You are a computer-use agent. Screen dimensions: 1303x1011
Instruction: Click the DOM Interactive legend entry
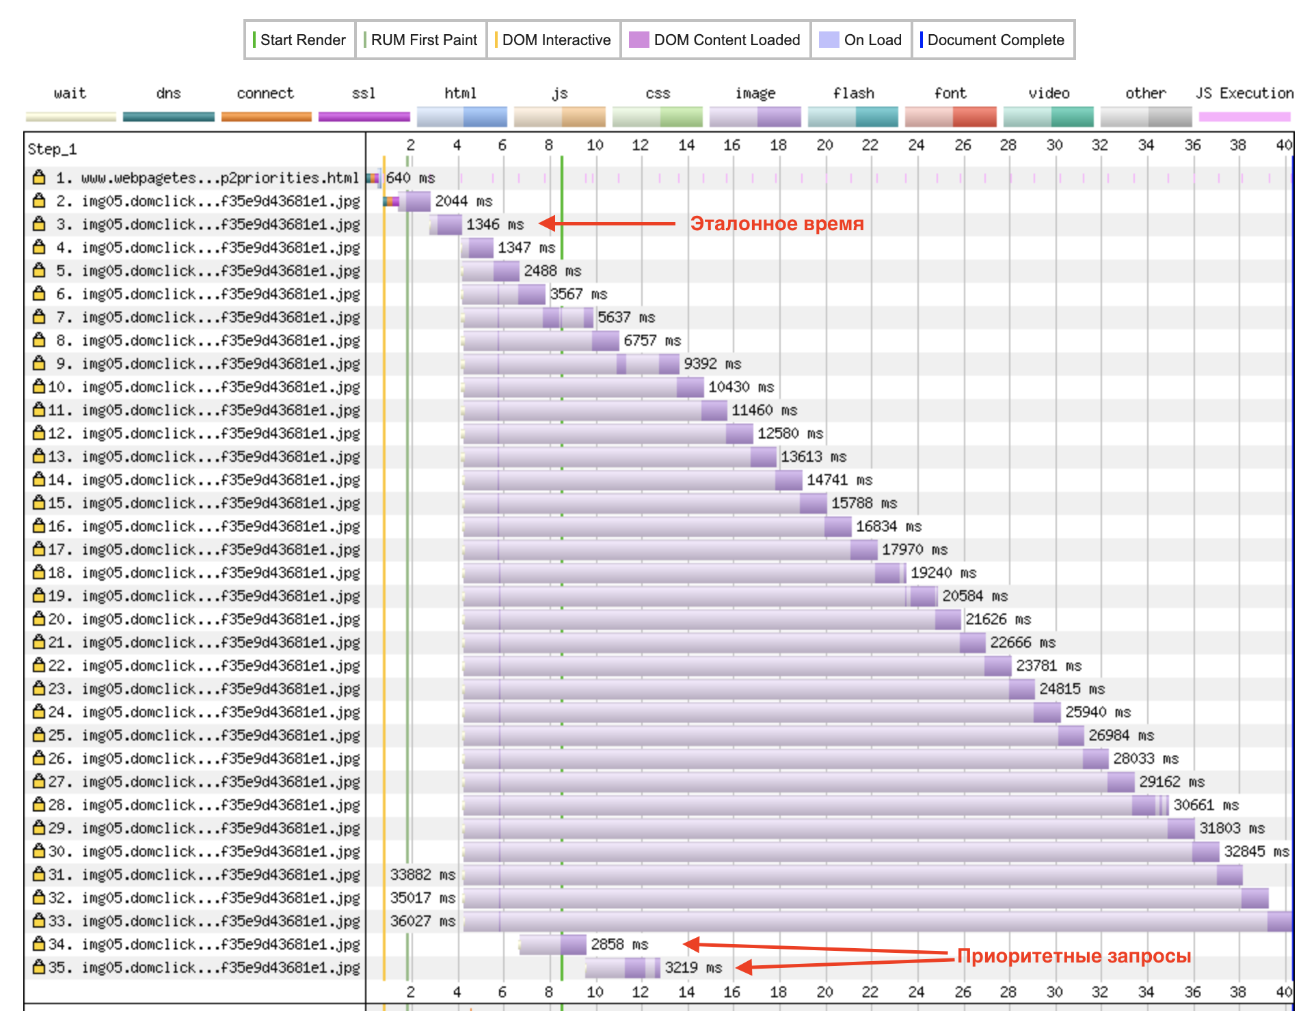coord(553,40)
